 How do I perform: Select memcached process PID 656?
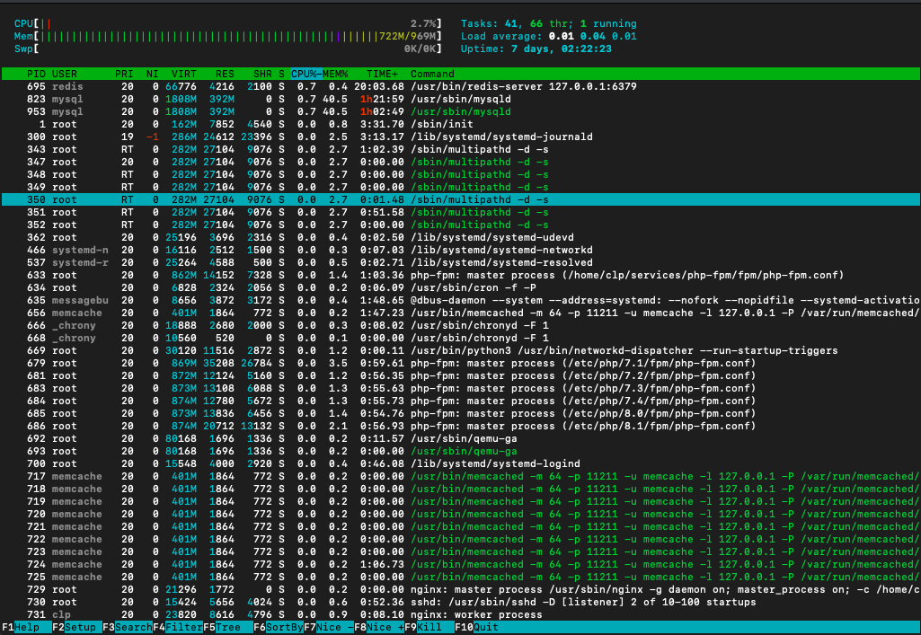click(460, 313)
